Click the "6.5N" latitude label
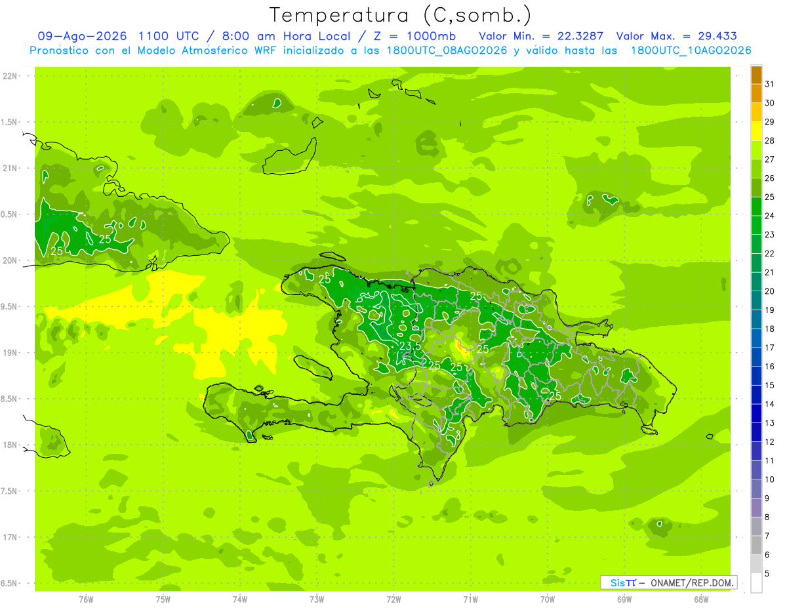 10,583
